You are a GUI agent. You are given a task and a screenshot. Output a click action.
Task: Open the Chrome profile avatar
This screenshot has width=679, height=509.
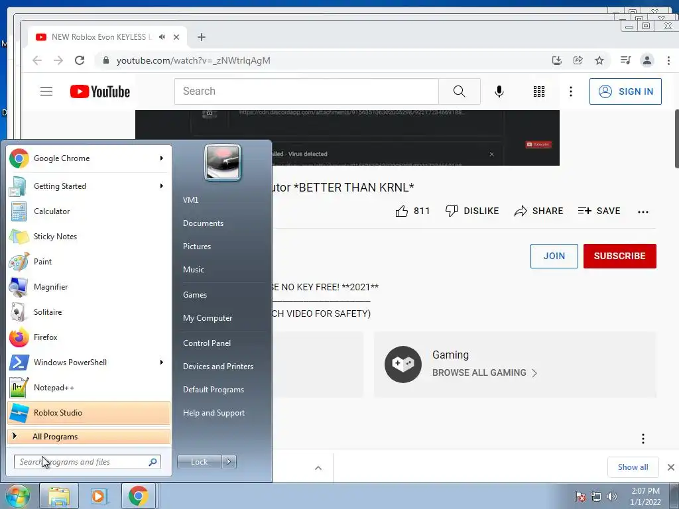[x=647, y=60]
